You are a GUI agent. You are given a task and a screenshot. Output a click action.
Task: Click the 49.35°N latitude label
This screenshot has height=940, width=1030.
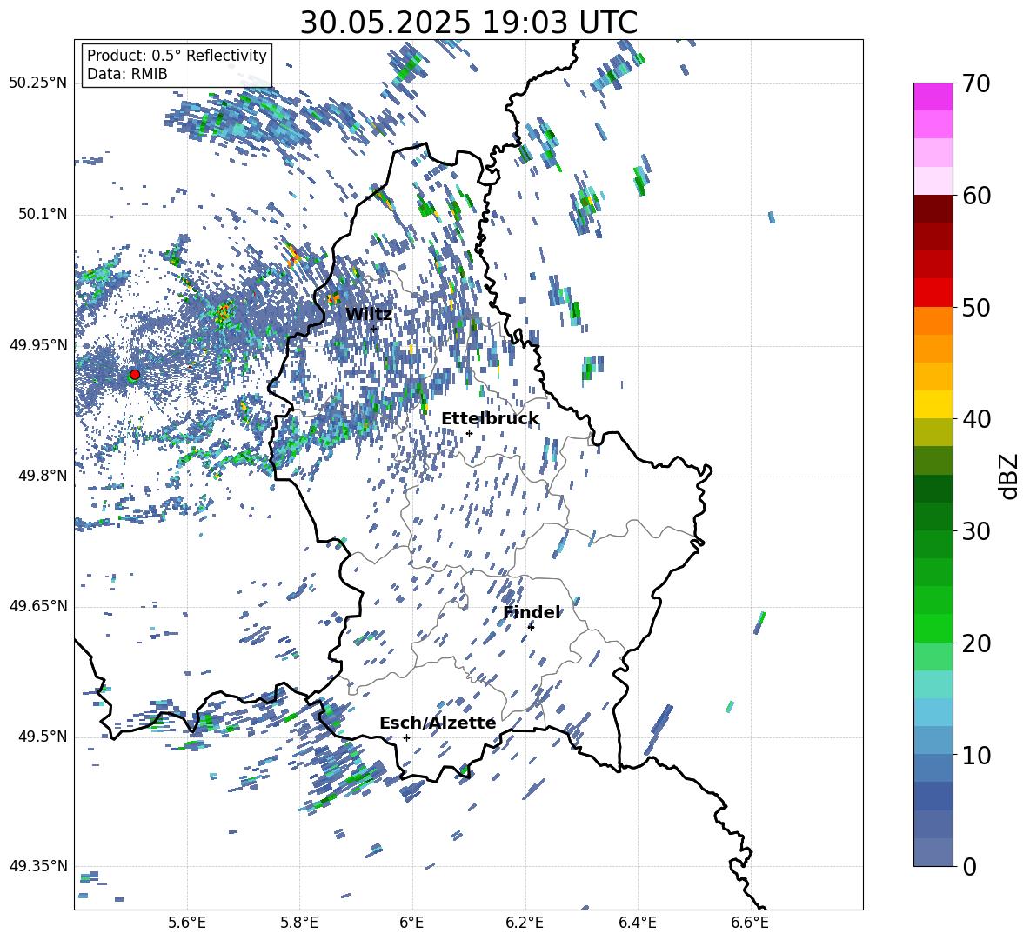click(38, 866)
